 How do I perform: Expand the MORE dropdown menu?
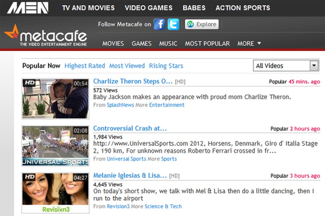pyautogui.click(x=249, y=44)
